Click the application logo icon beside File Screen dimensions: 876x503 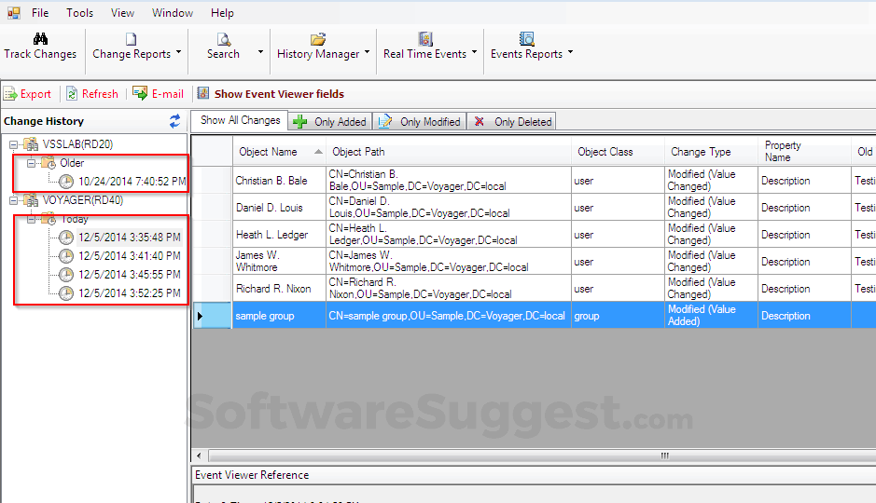pos(13,12)
